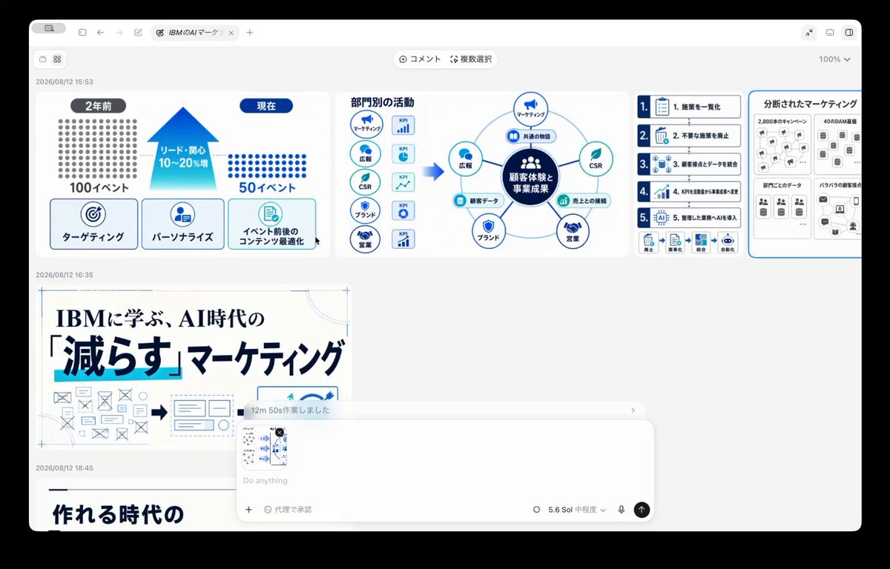Toggle the left sidebar panel icon

[82, 33]
